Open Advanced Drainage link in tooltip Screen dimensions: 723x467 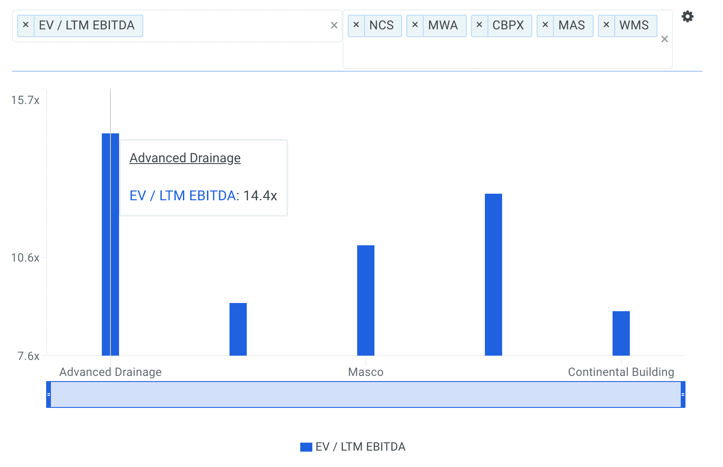click(185, 158)
